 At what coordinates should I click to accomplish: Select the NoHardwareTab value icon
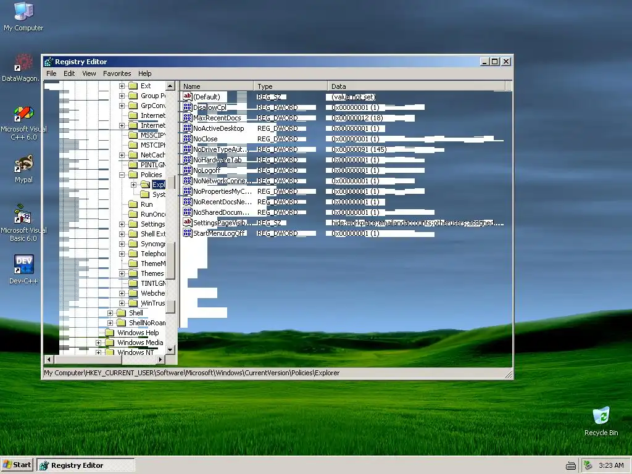187,159
